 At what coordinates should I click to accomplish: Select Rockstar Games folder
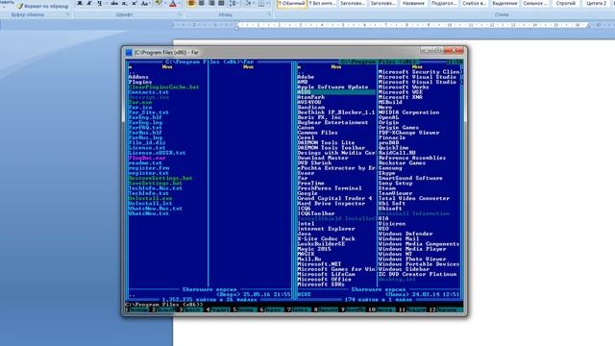click(x=402, y=163)
